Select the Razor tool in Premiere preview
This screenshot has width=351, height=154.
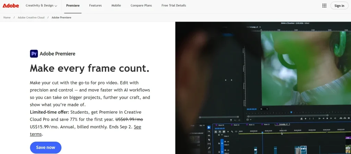pos(209,140)
